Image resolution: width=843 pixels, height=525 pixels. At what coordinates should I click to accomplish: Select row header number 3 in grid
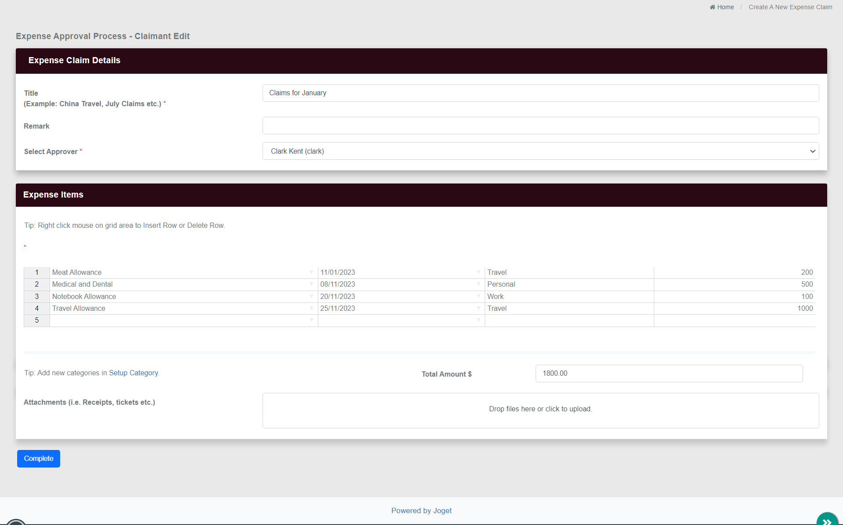[37, 296]
